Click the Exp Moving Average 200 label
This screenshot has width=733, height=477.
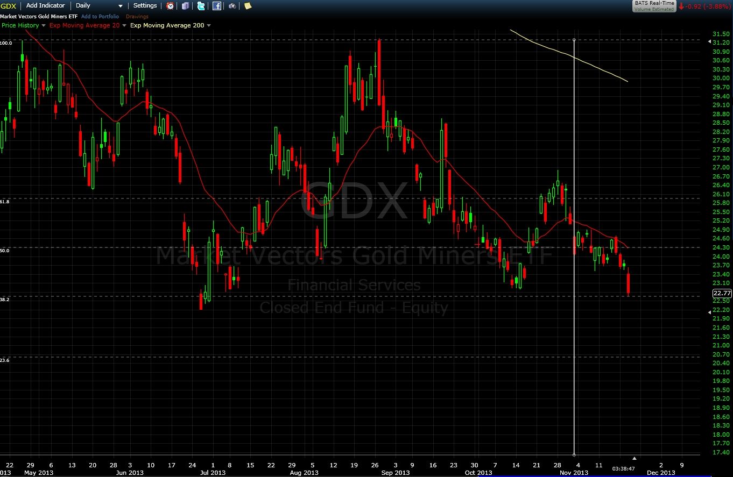(x=167, y=25)
